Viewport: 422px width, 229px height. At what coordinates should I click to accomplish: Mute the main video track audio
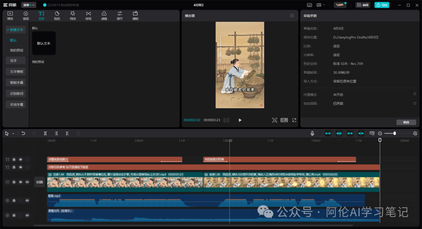[x=27, y=182]
